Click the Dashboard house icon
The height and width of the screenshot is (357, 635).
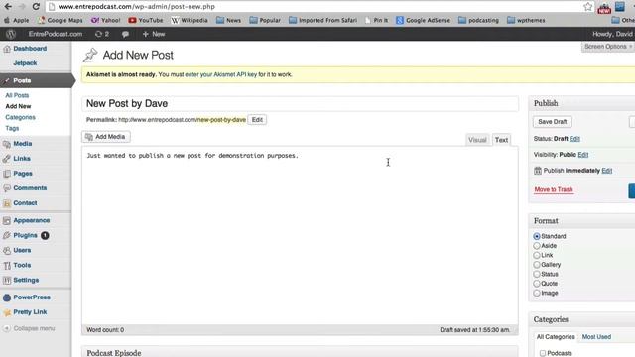(x=7, y=49)
